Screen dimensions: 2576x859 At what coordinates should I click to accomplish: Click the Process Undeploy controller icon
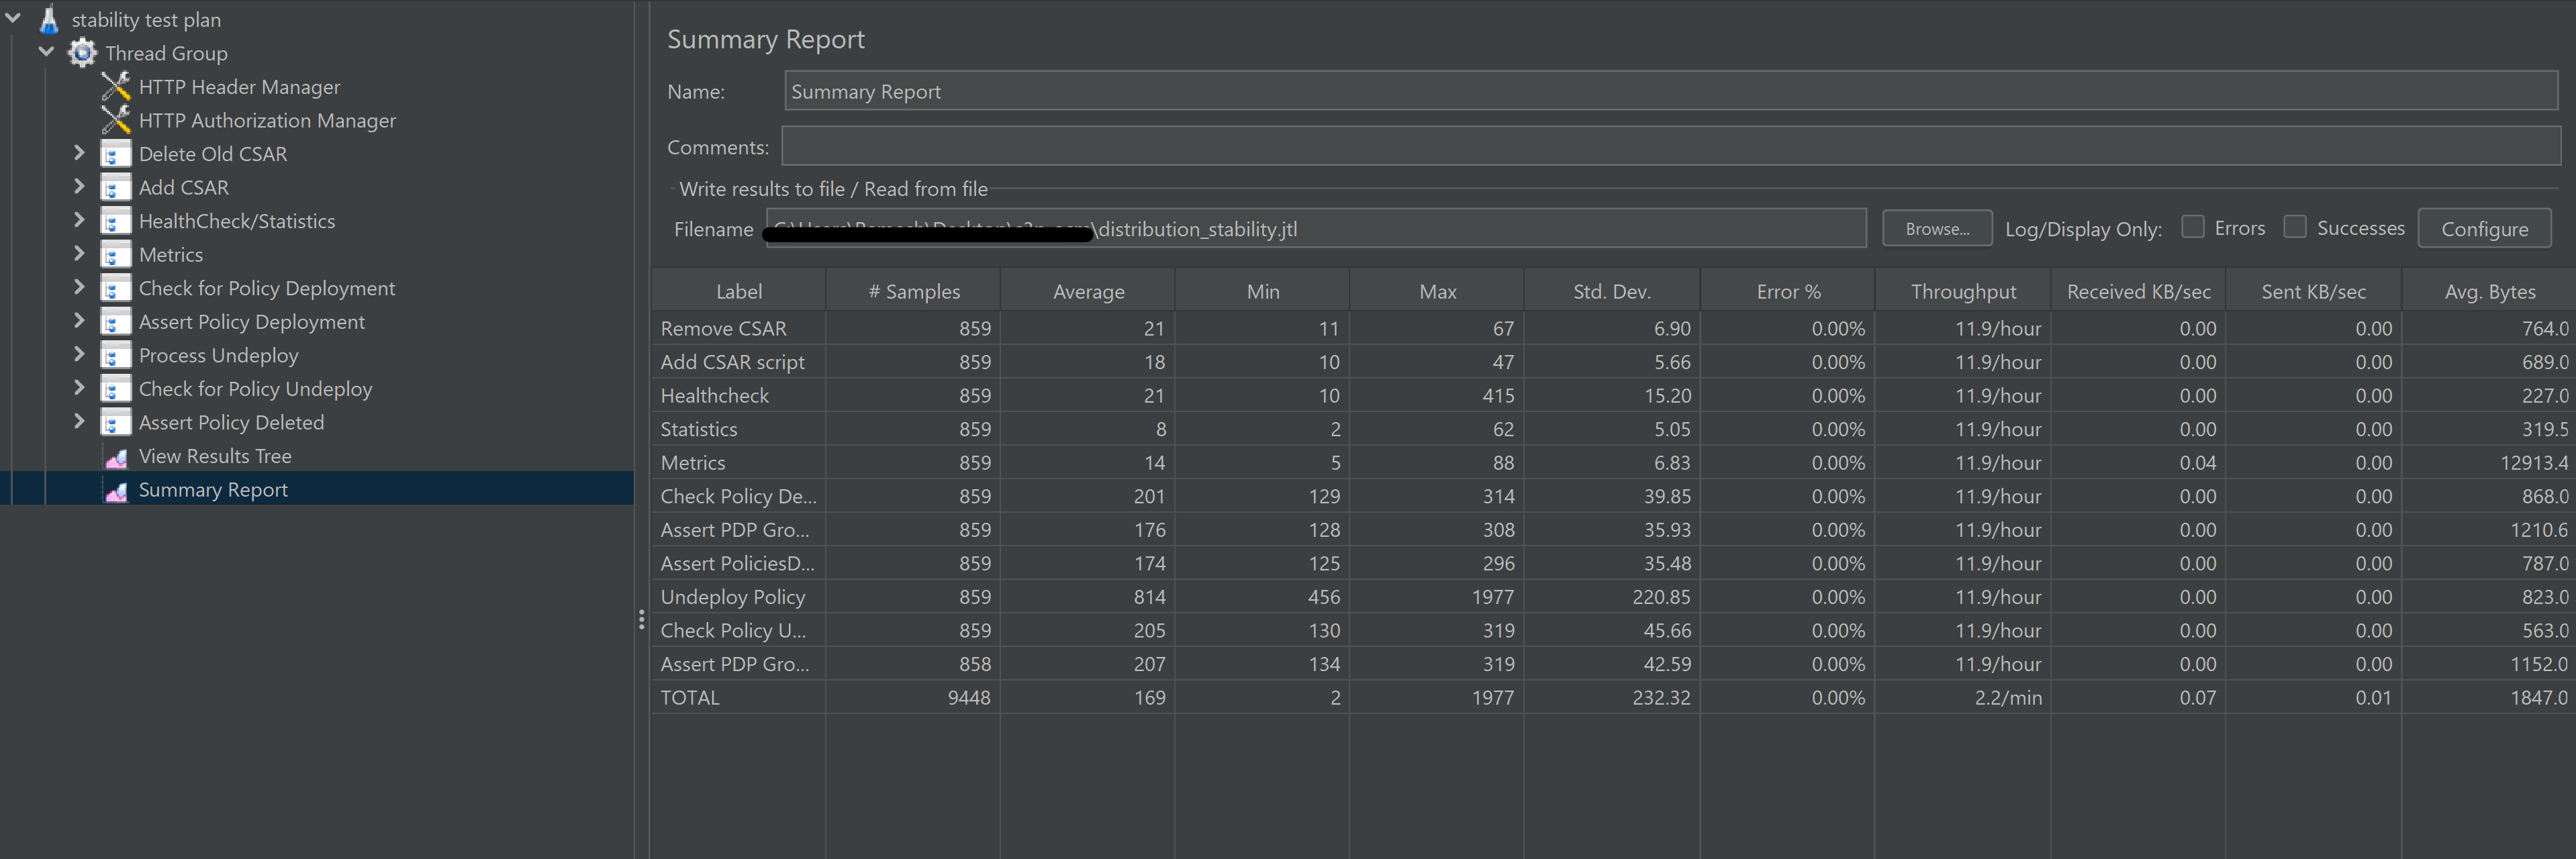point(116,355)
